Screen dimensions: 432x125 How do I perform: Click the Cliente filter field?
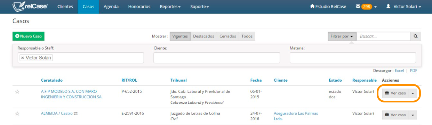click(217, 58)
